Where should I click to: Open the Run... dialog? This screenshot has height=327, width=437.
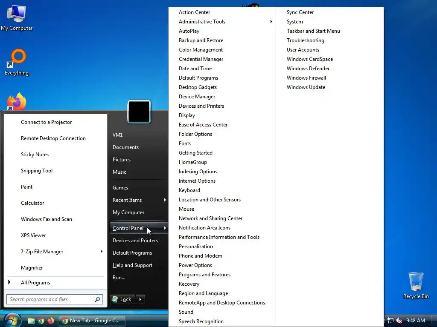pyautogui.click(x=119, y=278)
